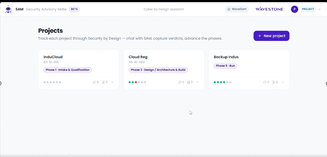Click the InduCloud comments icon
The height and width of the screenshot is (157, 327).
pos(94,82)
